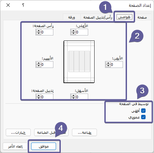Open the ورقة (Sheet) tab
The image size is (154, 153).
click(72, 17)
